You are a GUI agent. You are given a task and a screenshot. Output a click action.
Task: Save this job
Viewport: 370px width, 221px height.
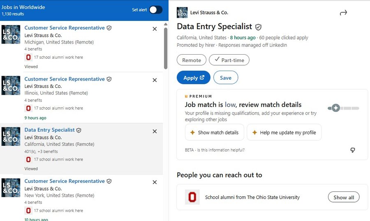point(226,78)
